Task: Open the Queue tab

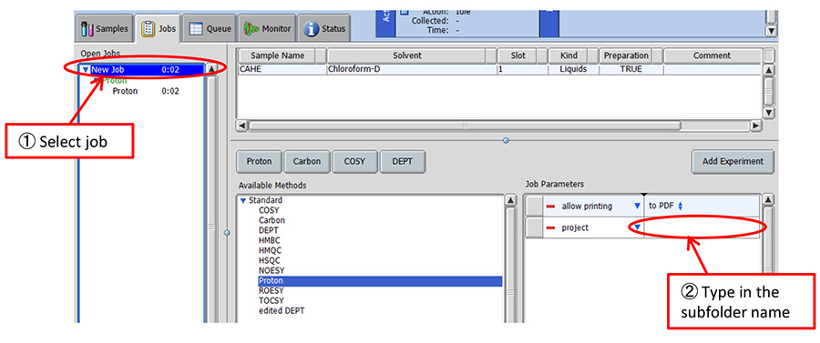Action: tap(210, 29)
